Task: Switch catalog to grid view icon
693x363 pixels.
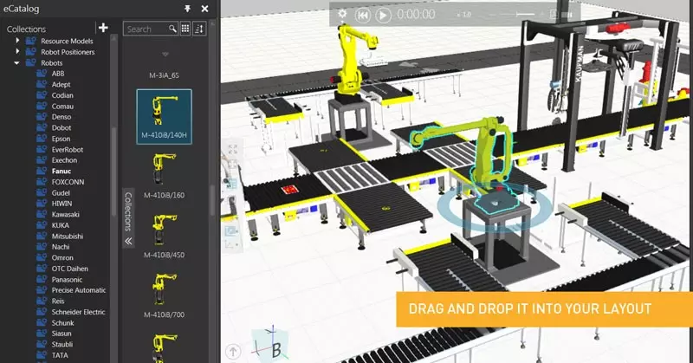Action: 186,29
